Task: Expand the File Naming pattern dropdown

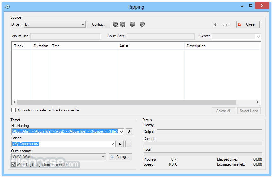Action: click(x=122, y=132)
